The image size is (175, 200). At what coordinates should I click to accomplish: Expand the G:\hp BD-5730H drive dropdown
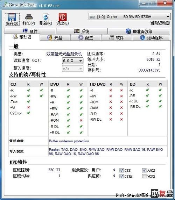point(129,16)
